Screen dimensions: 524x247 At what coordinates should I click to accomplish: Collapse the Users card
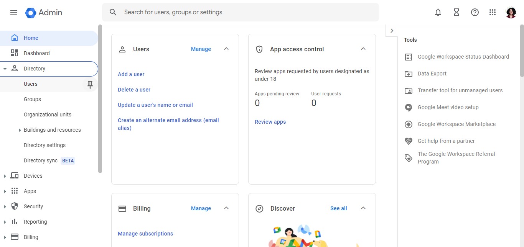pyautogui.click(x=226, y=49)
